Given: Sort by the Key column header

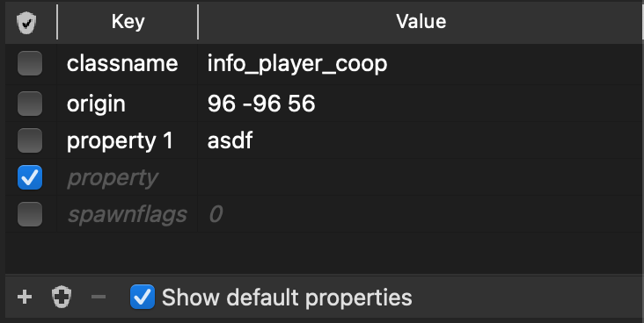Looking at the screenshot, I should pos(128,22).
